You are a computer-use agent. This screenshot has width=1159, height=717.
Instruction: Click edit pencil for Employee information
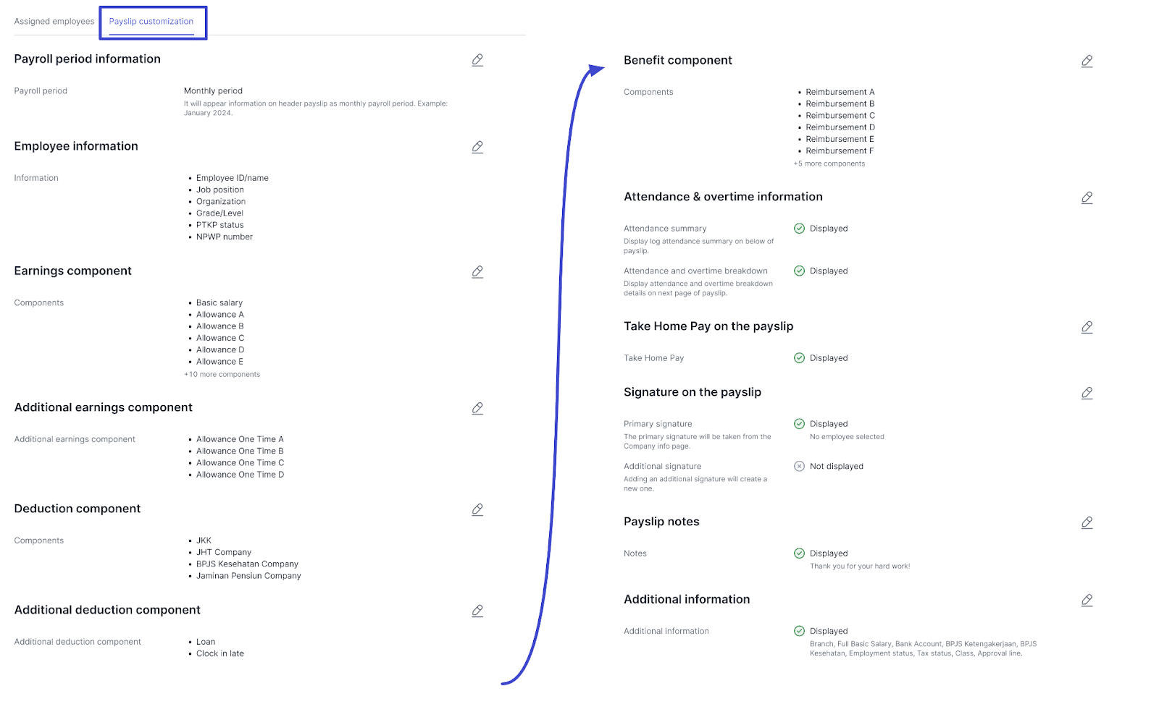pos(477,147)
